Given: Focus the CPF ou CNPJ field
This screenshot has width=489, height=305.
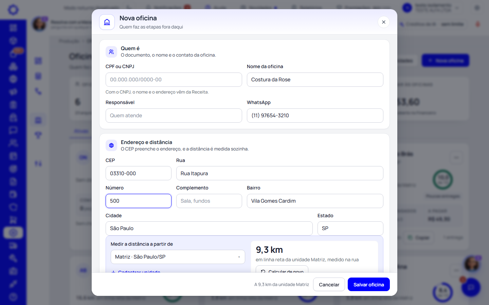Looking at the screenshot, I should (x=174, y=80).
